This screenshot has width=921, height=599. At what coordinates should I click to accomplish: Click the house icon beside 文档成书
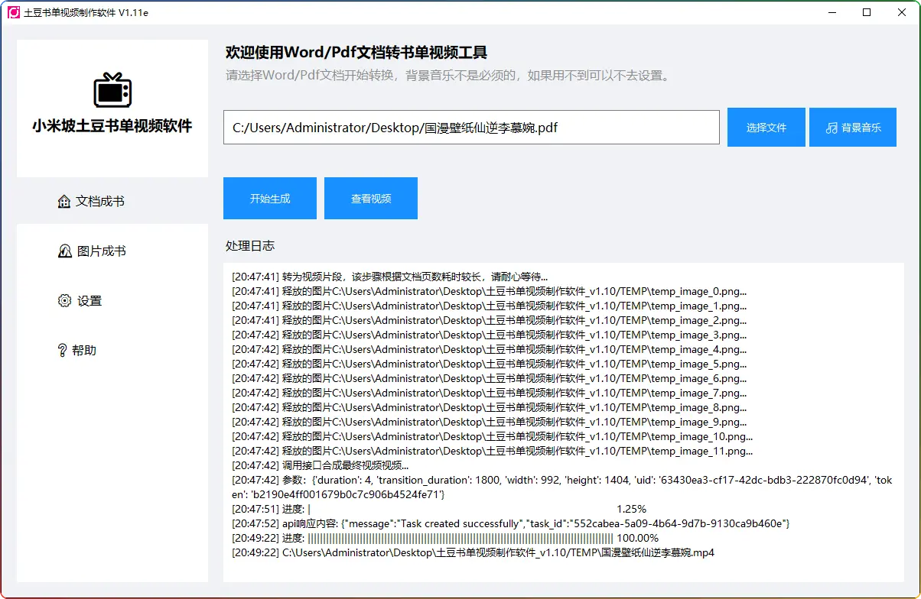click(64, 202)
